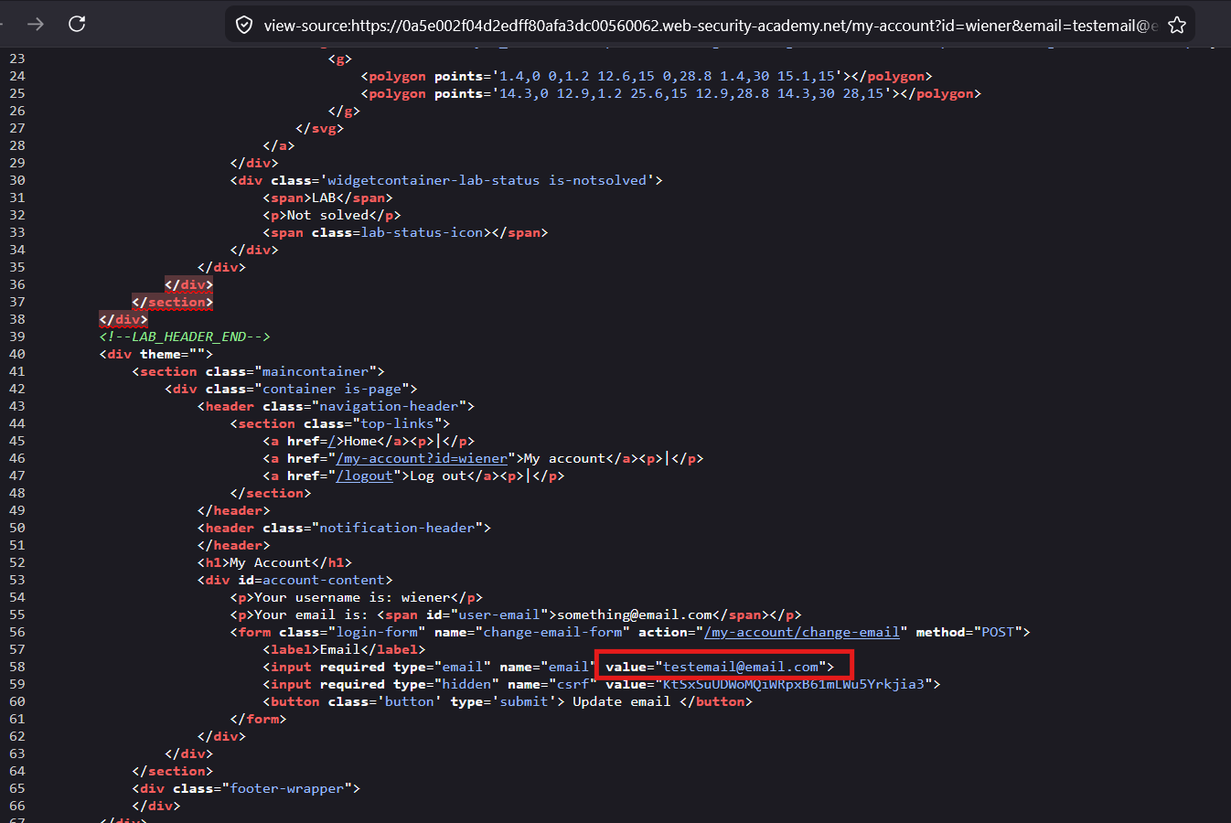Click the 'Not solved' paragraph text
The height and width of the screenshot is (823, 1231).
pos(327,215)
